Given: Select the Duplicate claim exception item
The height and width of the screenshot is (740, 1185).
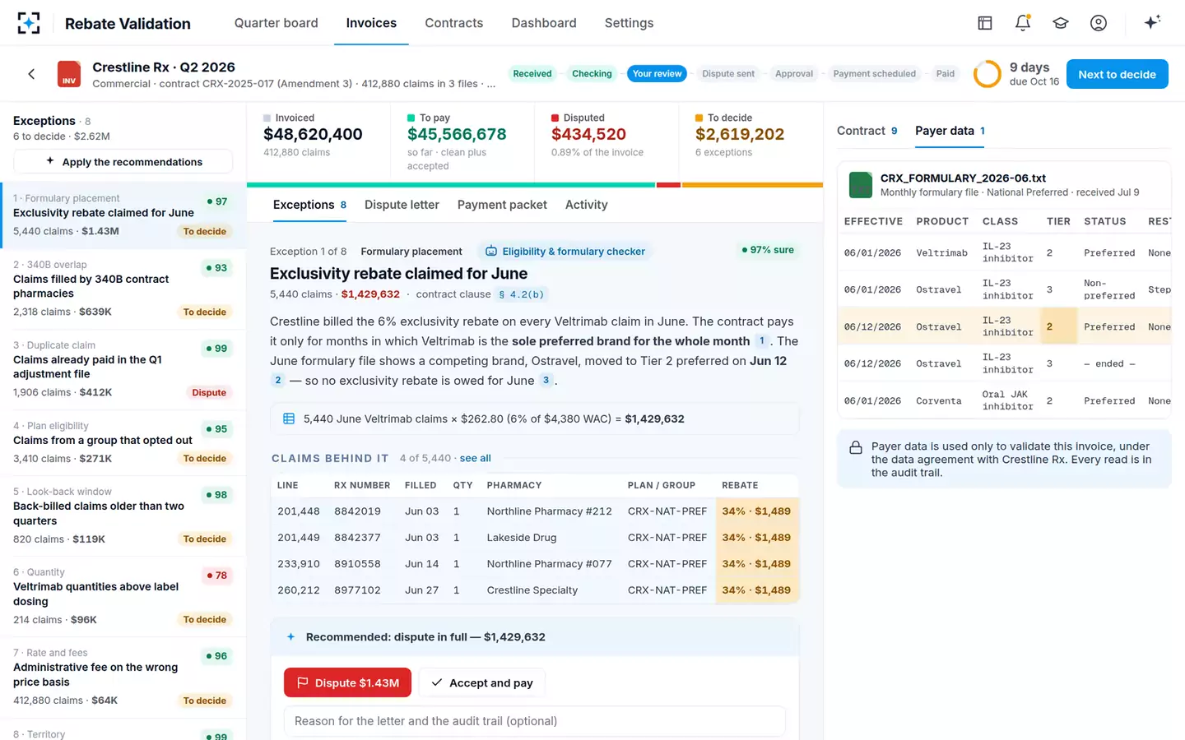Looking at the screenshot, I should (123, 370).
